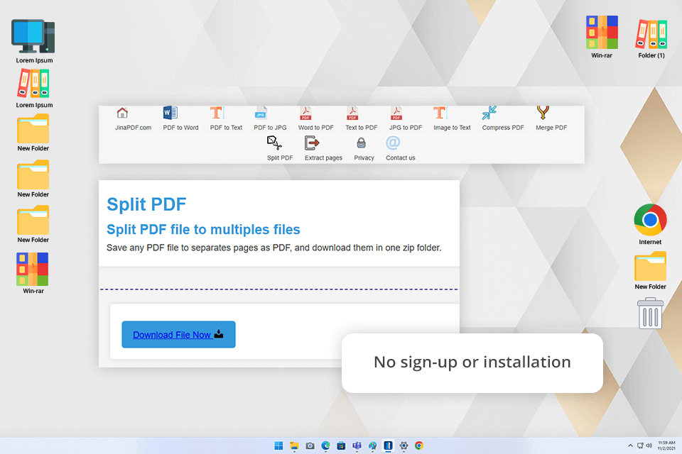Click the Split PDF page heading
The width and height of the screenshot is (682, 454).
pyautogui.click(x=146, y=204)
